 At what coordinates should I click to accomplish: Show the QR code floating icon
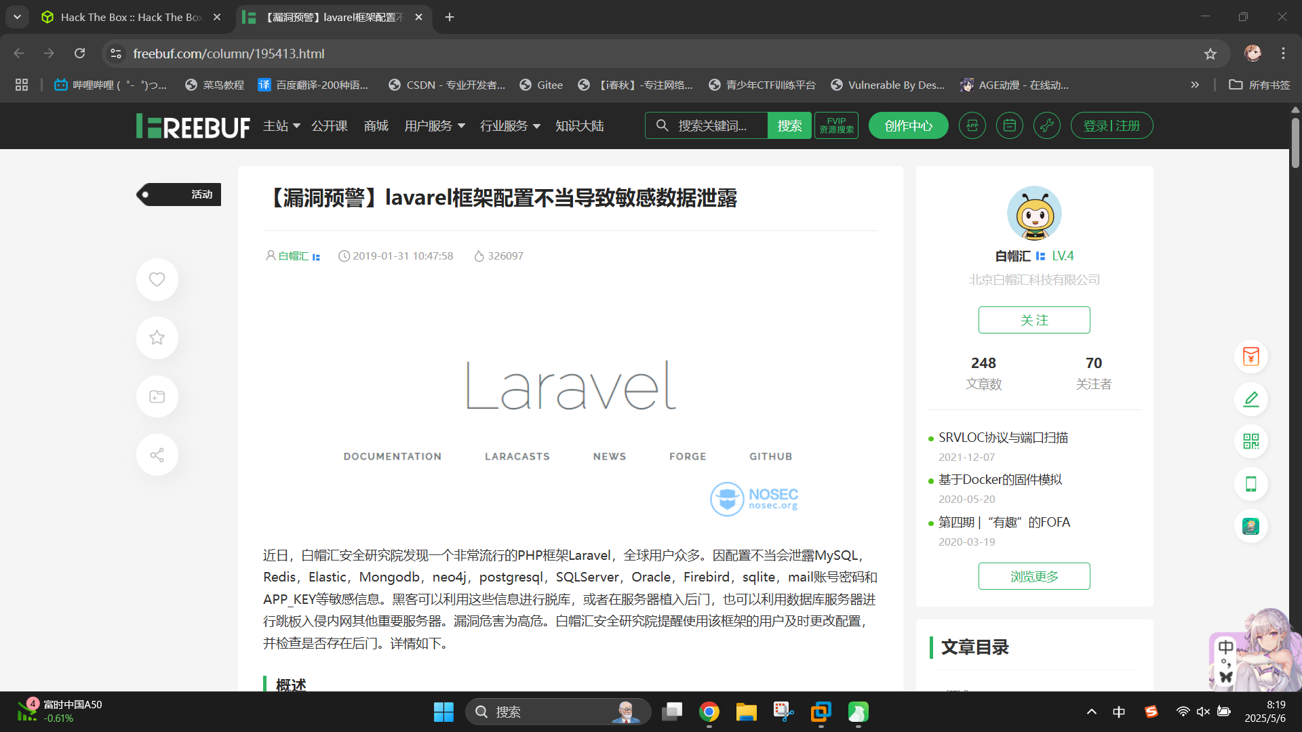point(1250,441)
